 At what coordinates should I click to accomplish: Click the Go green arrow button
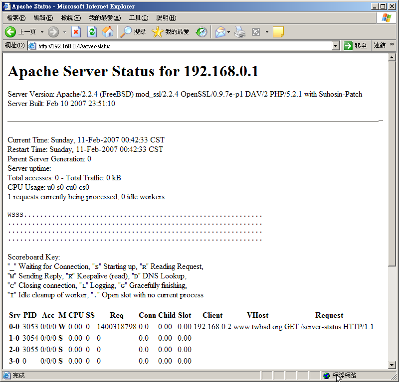355,46
